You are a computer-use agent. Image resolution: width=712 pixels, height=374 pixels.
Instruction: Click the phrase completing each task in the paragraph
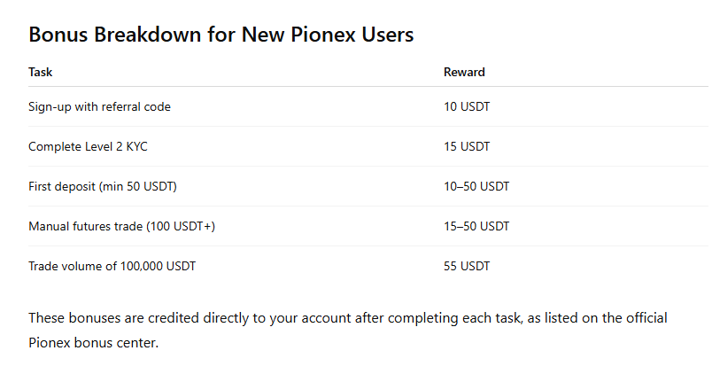(x=454, y=318)
